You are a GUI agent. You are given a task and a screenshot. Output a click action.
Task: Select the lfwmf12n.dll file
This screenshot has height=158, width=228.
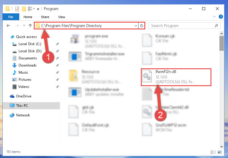pos(176,77)
